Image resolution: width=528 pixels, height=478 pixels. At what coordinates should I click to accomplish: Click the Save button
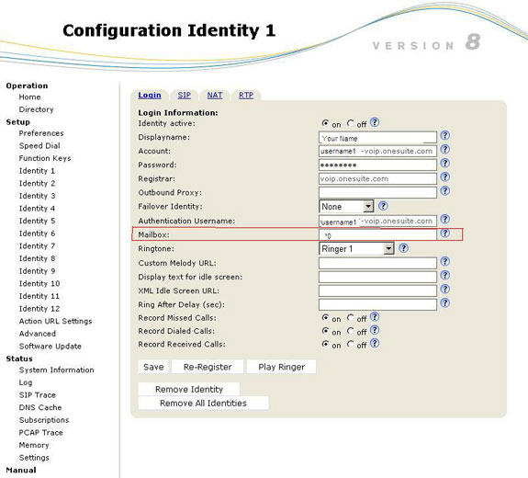click(153, 367)
